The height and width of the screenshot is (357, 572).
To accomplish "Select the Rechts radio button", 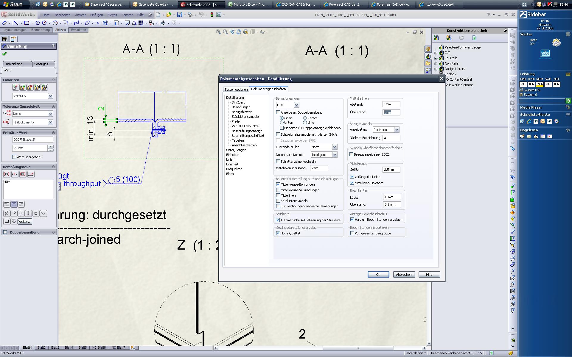I will pyautogui.click(x=305, y=118).
